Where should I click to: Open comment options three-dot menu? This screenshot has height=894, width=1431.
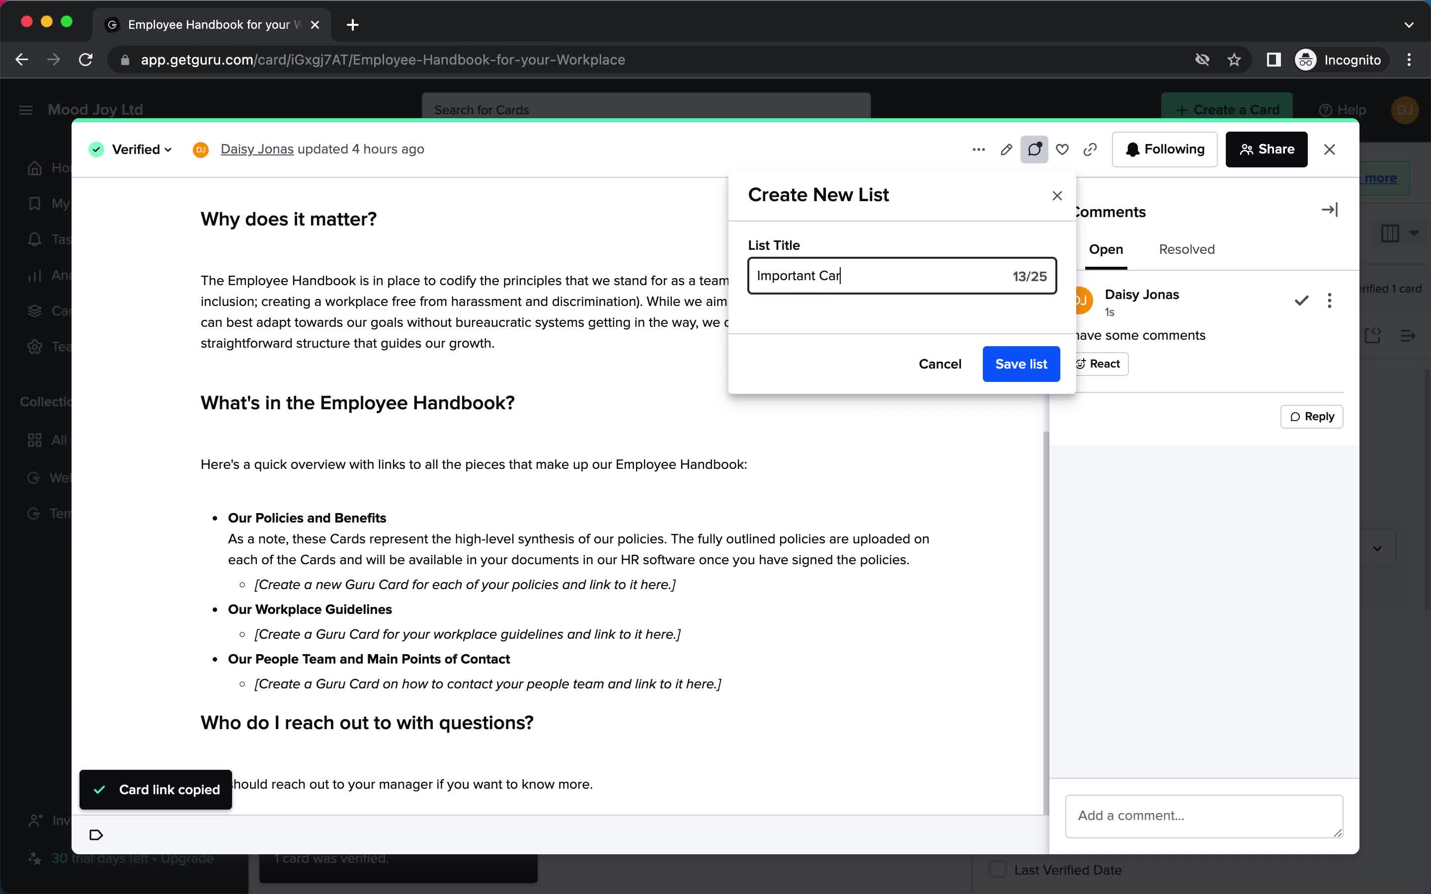coord(1329,300)
